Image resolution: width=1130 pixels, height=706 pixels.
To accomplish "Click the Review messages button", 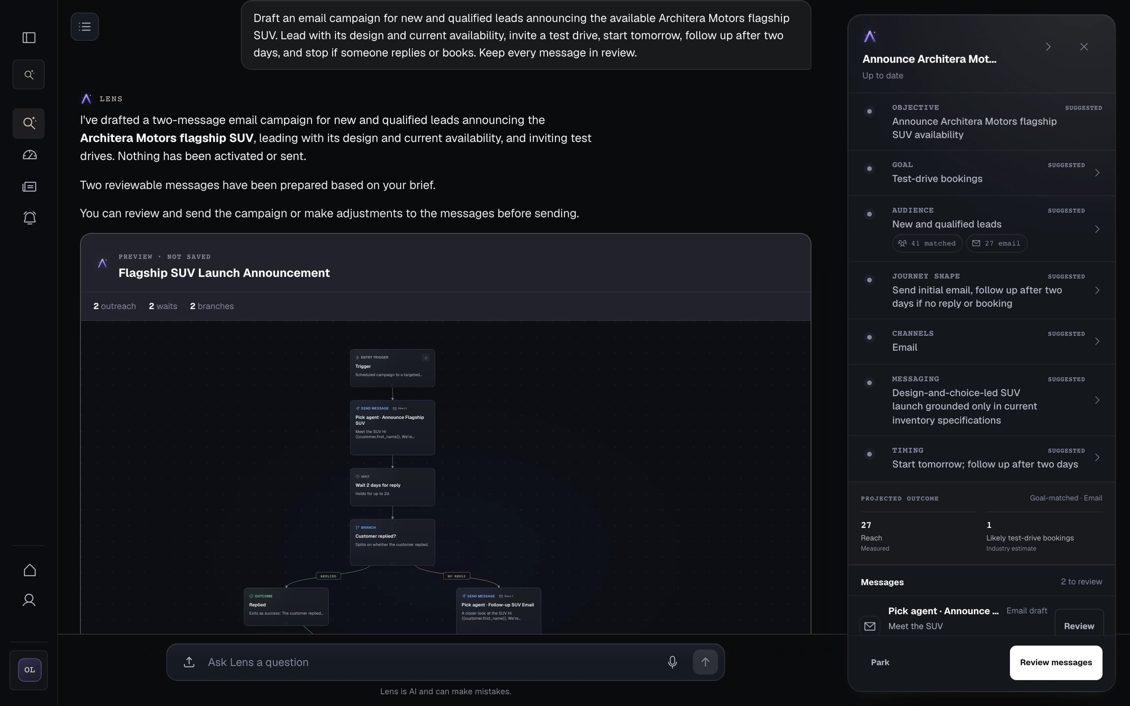I will click(x=1056, y=662).
